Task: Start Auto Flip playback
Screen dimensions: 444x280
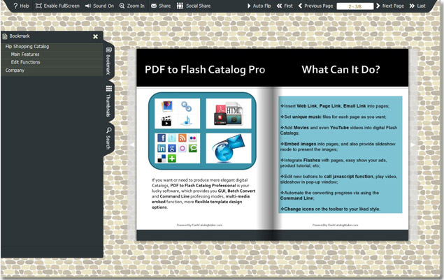Action: pyautogui.click(x=259, y=6)
